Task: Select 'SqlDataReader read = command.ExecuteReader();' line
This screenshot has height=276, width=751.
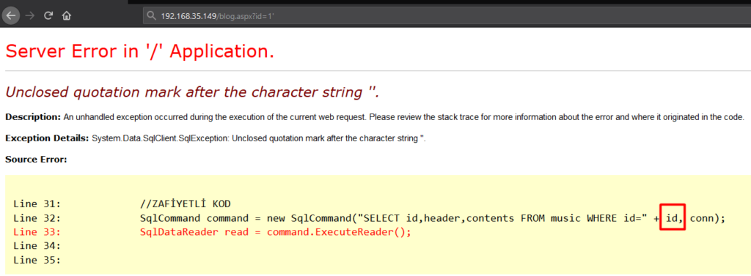Action: [276, 233]
